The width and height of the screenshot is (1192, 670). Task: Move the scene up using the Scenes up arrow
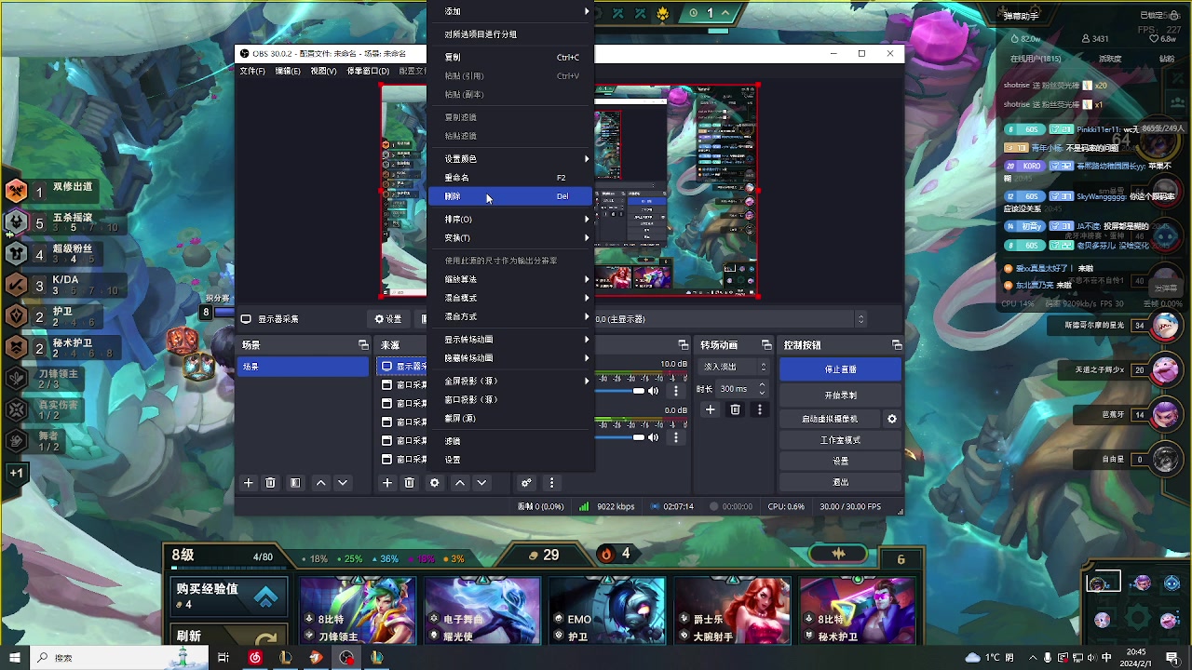click(320, 483)
